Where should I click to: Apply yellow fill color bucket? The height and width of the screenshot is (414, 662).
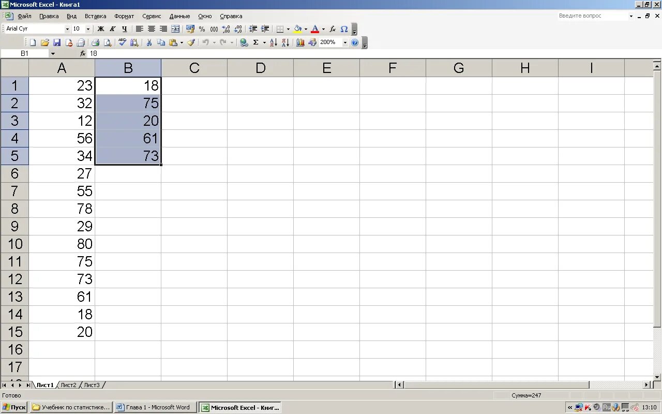pos(297,29)
